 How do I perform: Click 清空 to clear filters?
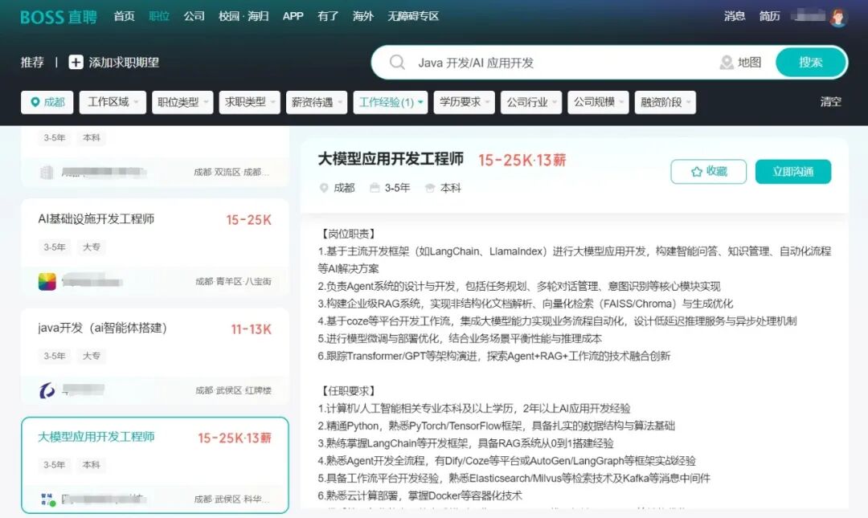(x=831, y=102)
